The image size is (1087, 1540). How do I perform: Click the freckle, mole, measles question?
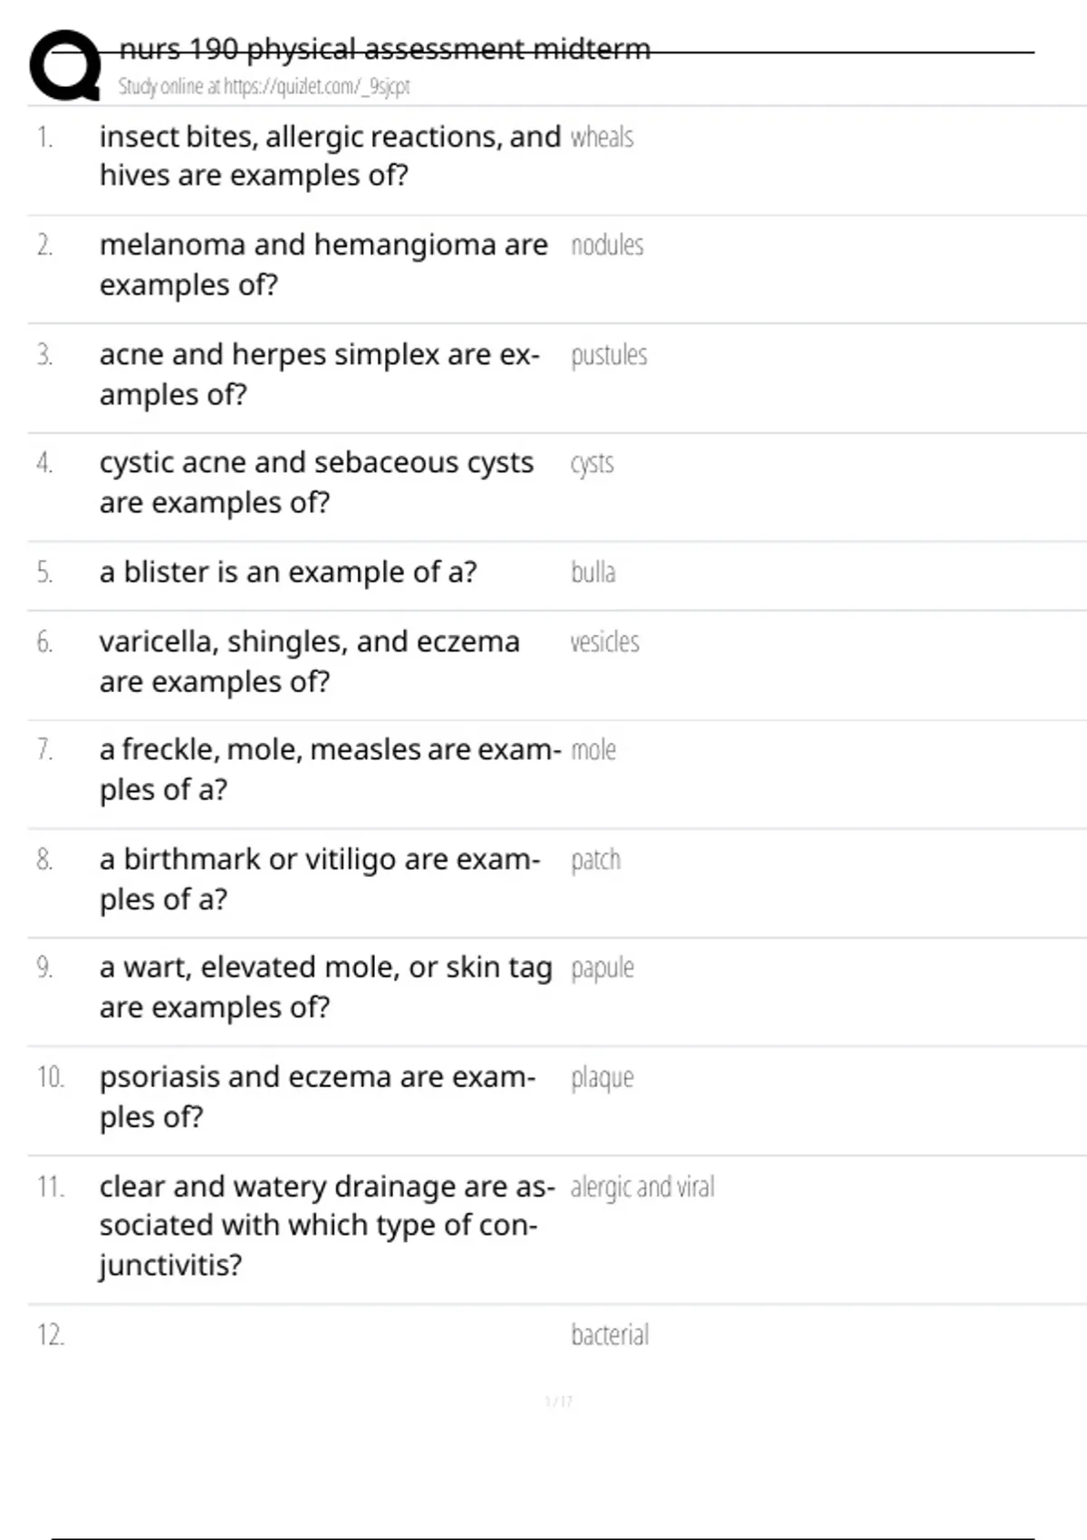click(x=330, y=769)
